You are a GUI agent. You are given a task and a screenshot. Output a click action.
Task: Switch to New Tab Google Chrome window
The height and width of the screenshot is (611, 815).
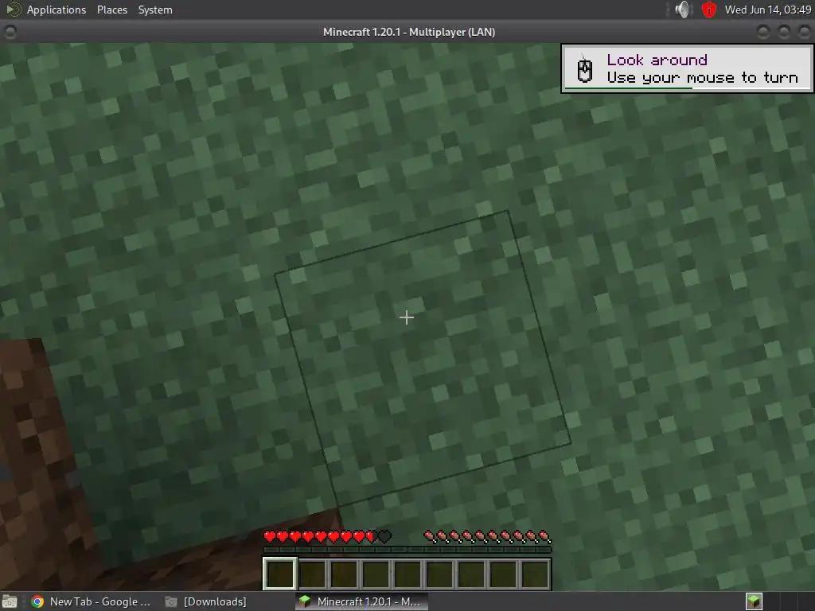(92, 601)
